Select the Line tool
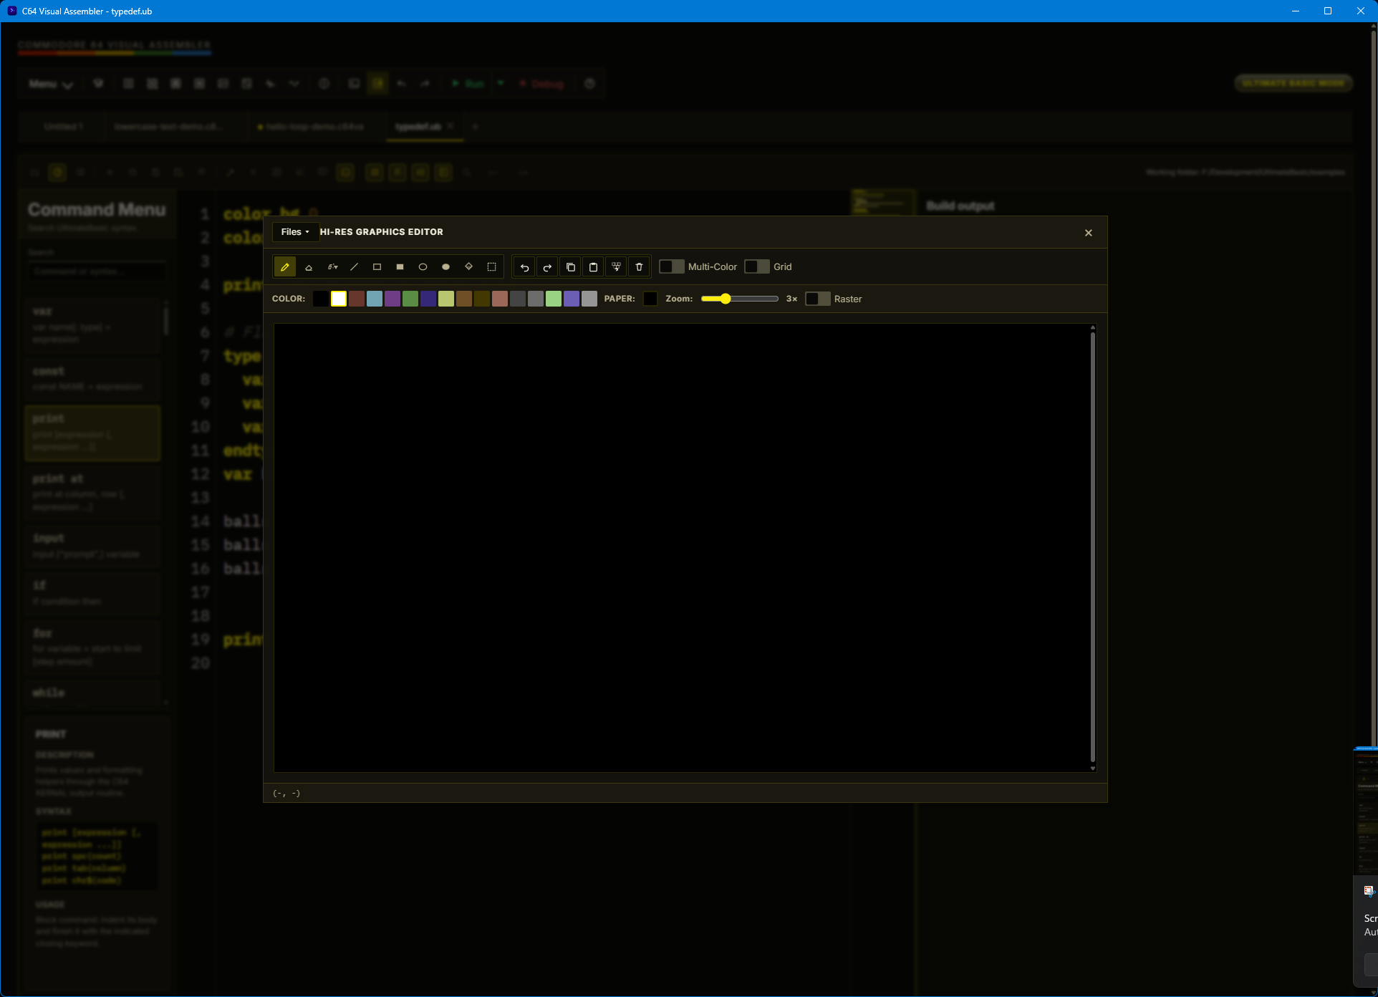 [x=354, y=267]
